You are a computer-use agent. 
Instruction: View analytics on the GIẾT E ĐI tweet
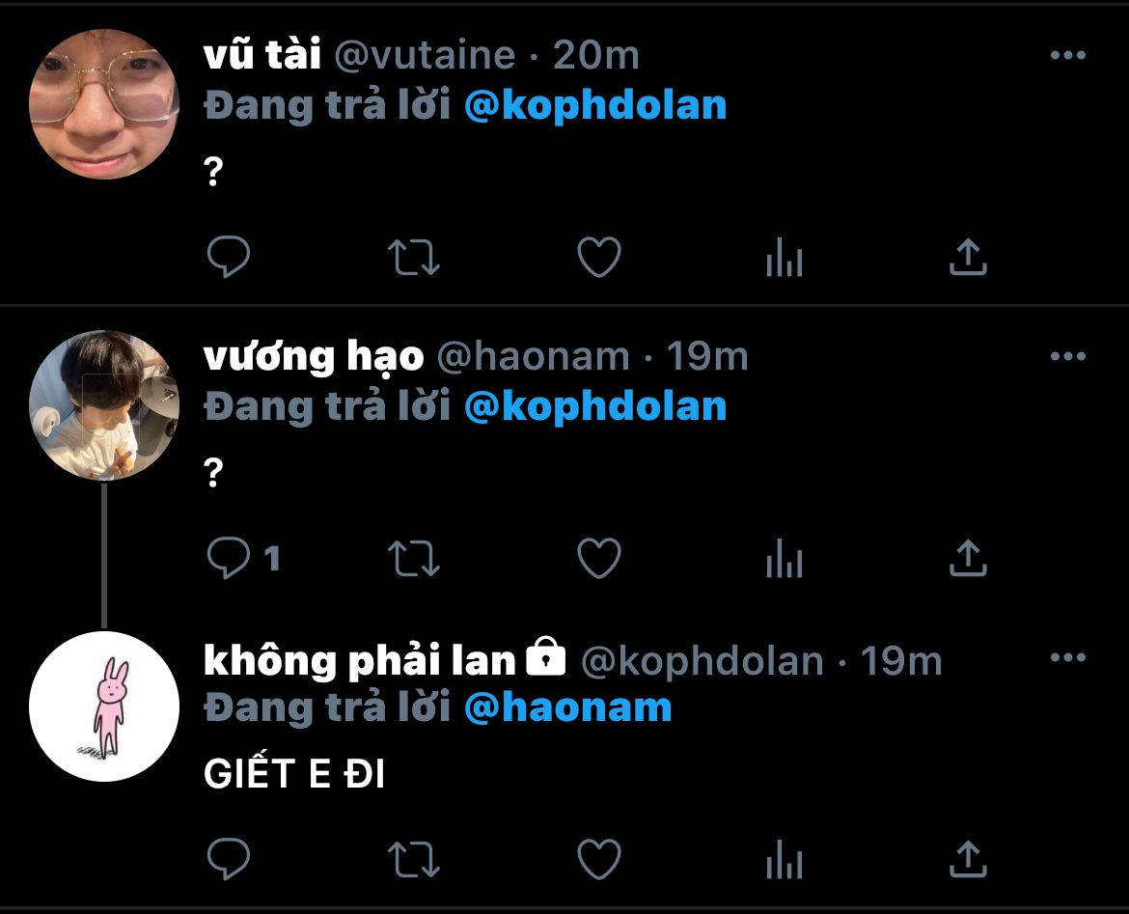[785, 859]
